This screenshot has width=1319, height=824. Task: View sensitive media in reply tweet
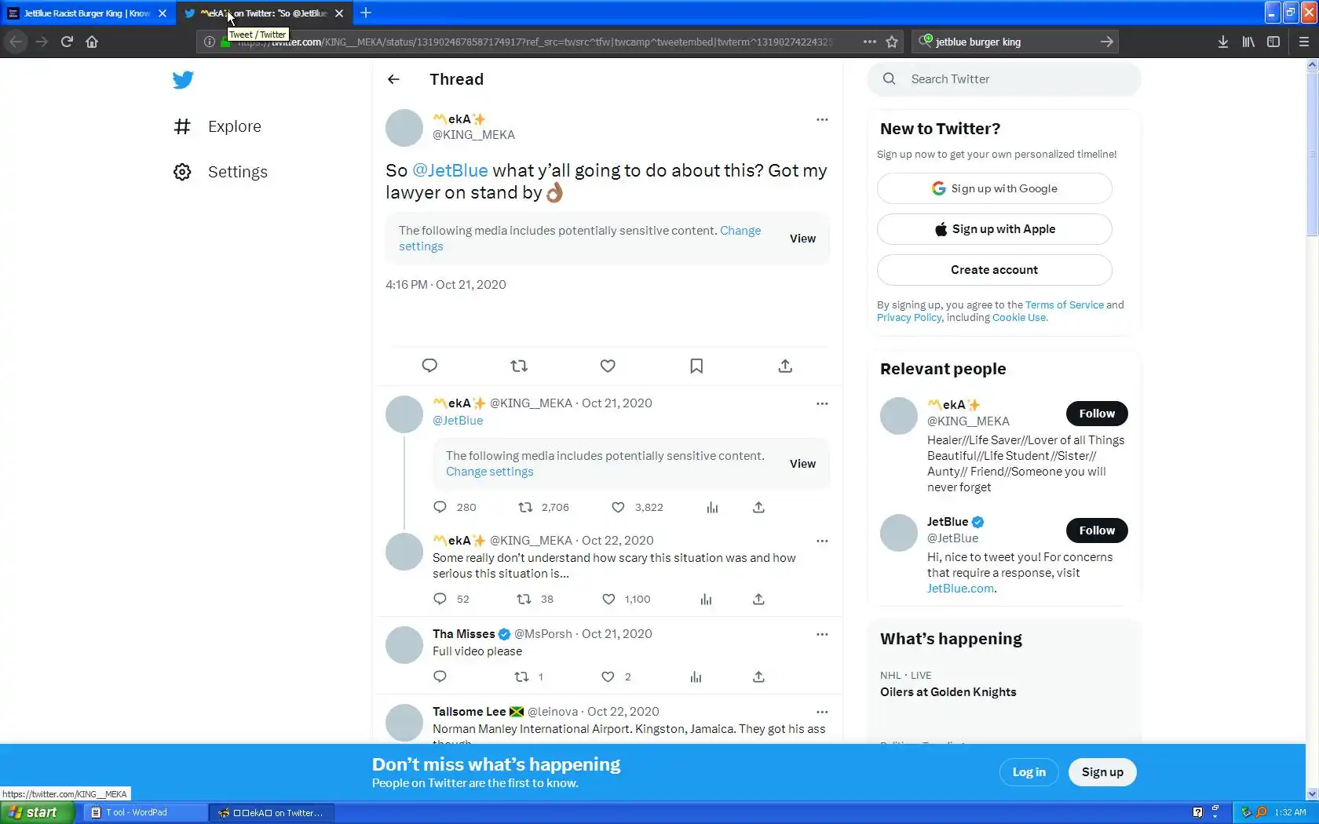click(x=802, y=464)
